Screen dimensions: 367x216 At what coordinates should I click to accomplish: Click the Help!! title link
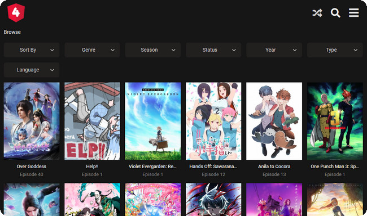pyautogui.click(x=92, y=166)
